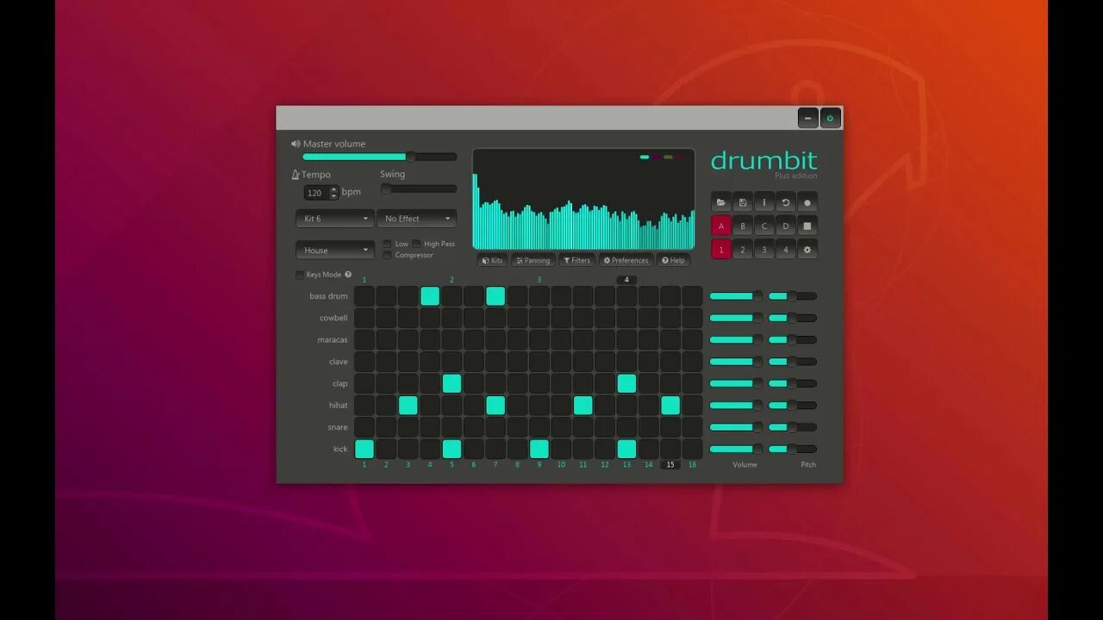
Task: Click the bass drum volume slider
Action: coord(736,296)
